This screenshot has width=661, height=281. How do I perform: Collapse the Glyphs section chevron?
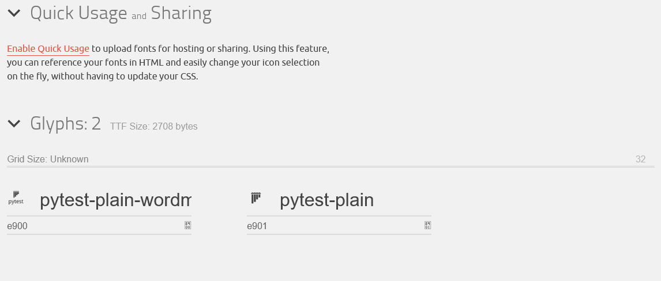(x=14, y=123)
